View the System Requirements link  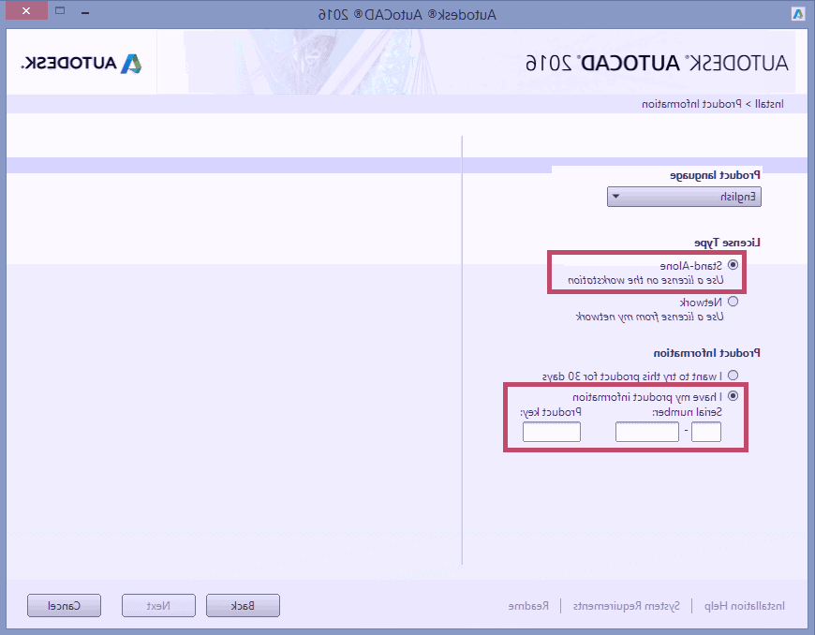(x=626, y=606)
